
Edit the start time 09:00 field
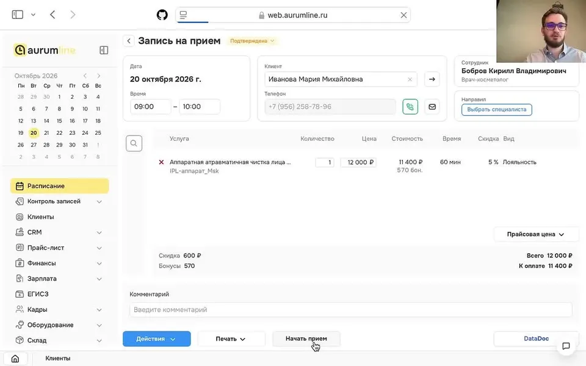pos(150,106)
